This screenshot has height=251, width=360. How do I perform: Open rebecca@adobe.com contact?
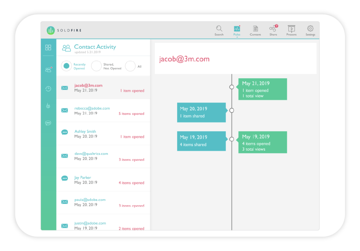pos(103,111)
